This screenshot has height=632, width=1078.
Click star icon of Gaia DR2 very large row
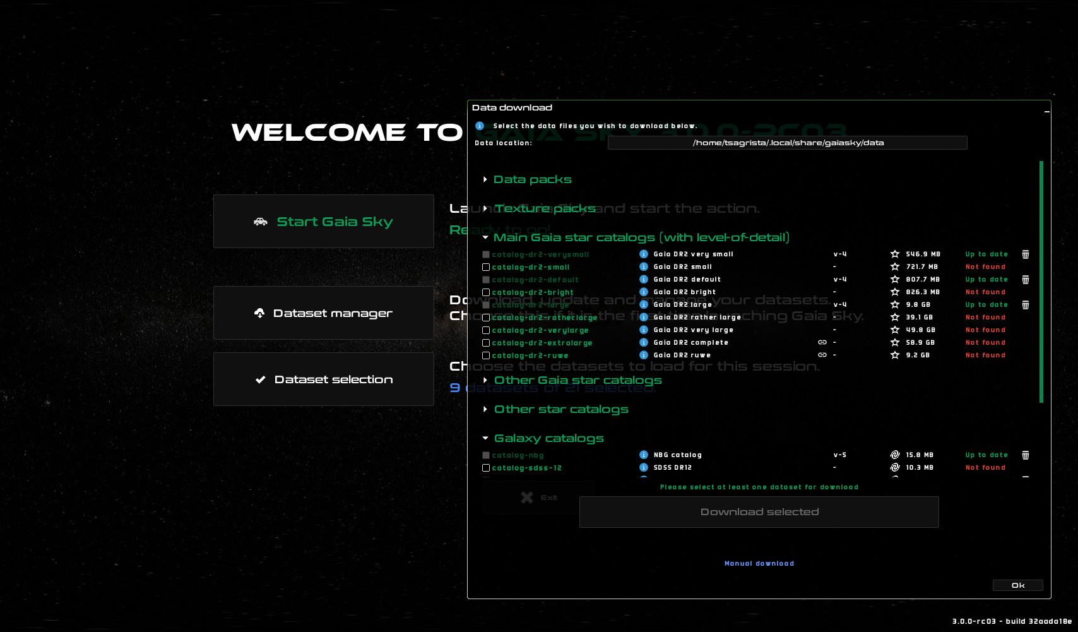click(895, 330)
